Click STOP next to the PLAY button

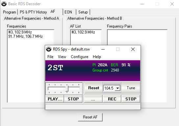coord(73,99)
